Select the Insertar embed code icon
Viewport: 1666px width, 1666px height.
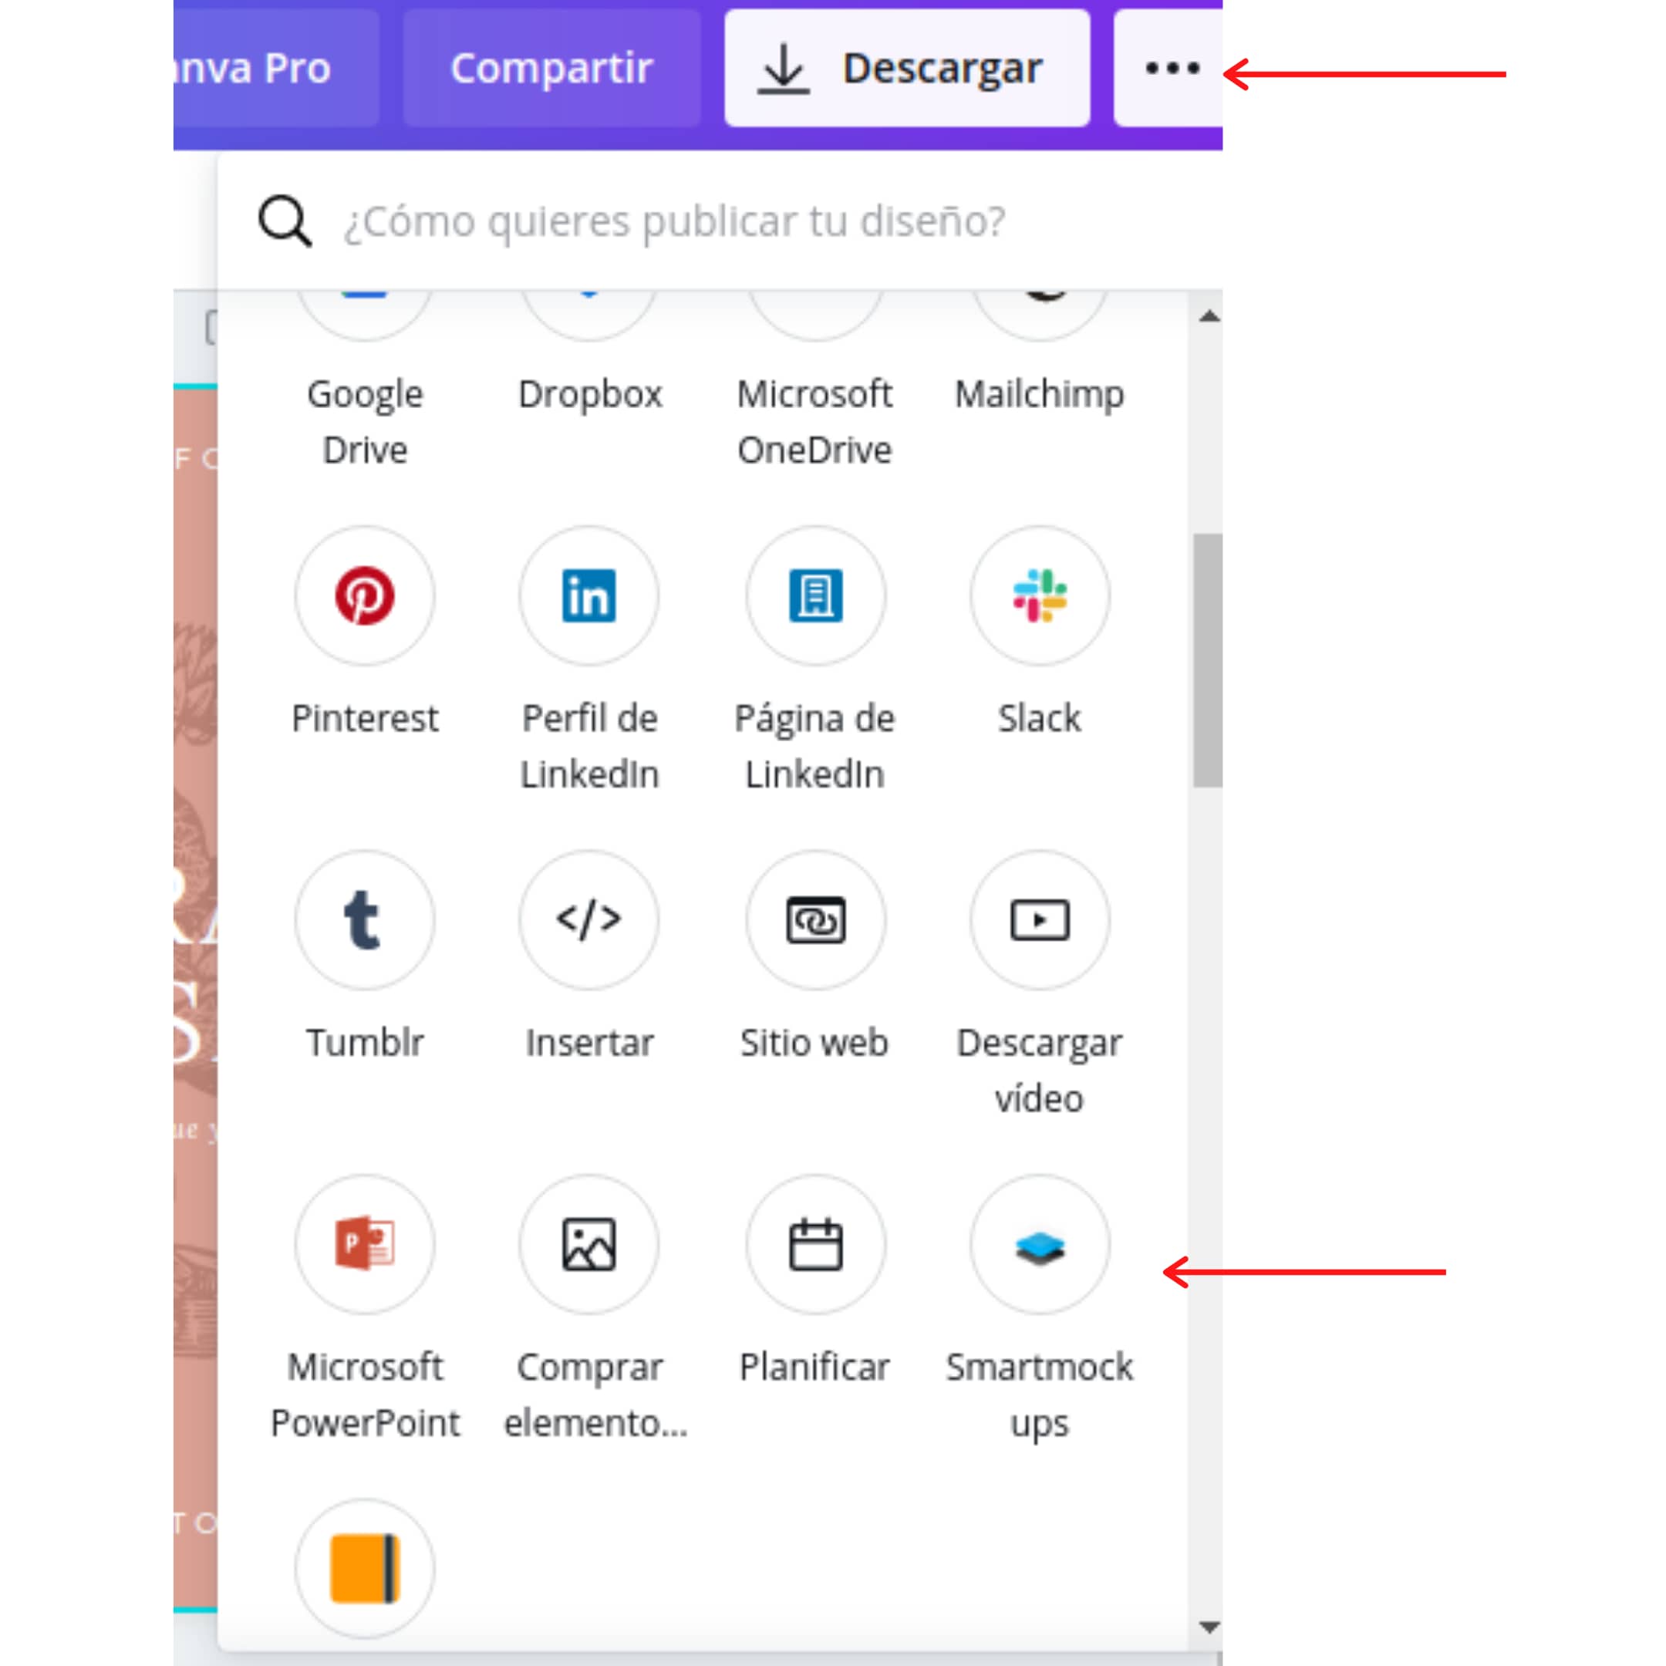pos(589,920)
